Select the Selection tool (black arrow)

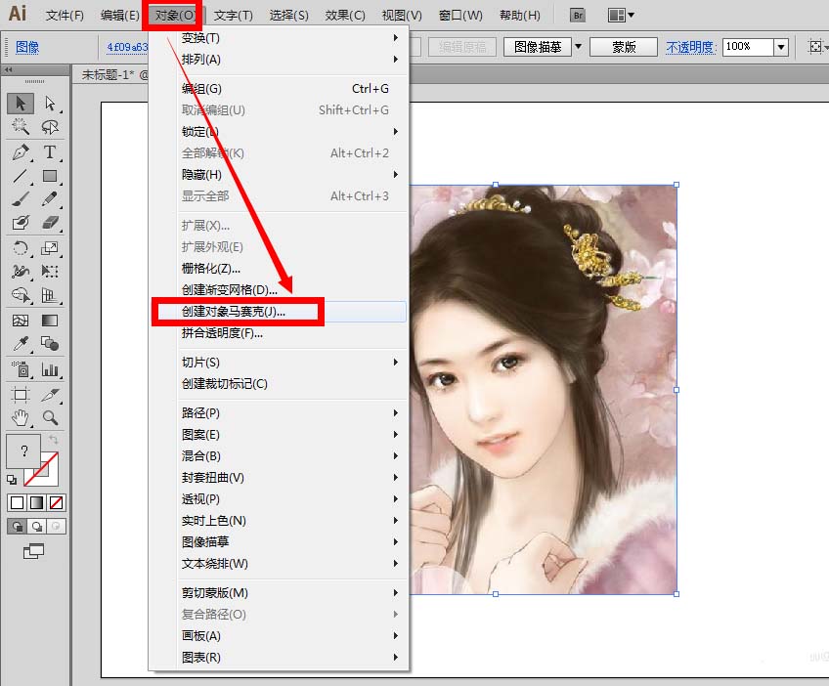[x=21, y=103]
